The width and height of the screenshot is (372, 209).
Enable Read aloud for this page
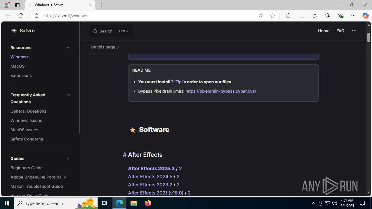261,16
